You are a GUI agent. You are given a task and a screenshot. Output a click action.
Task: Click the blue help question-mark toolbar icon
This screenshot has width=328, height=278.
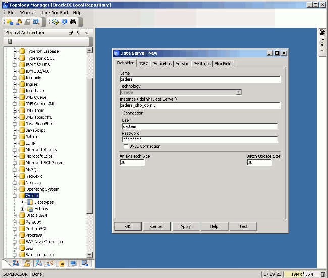(64, 22)
